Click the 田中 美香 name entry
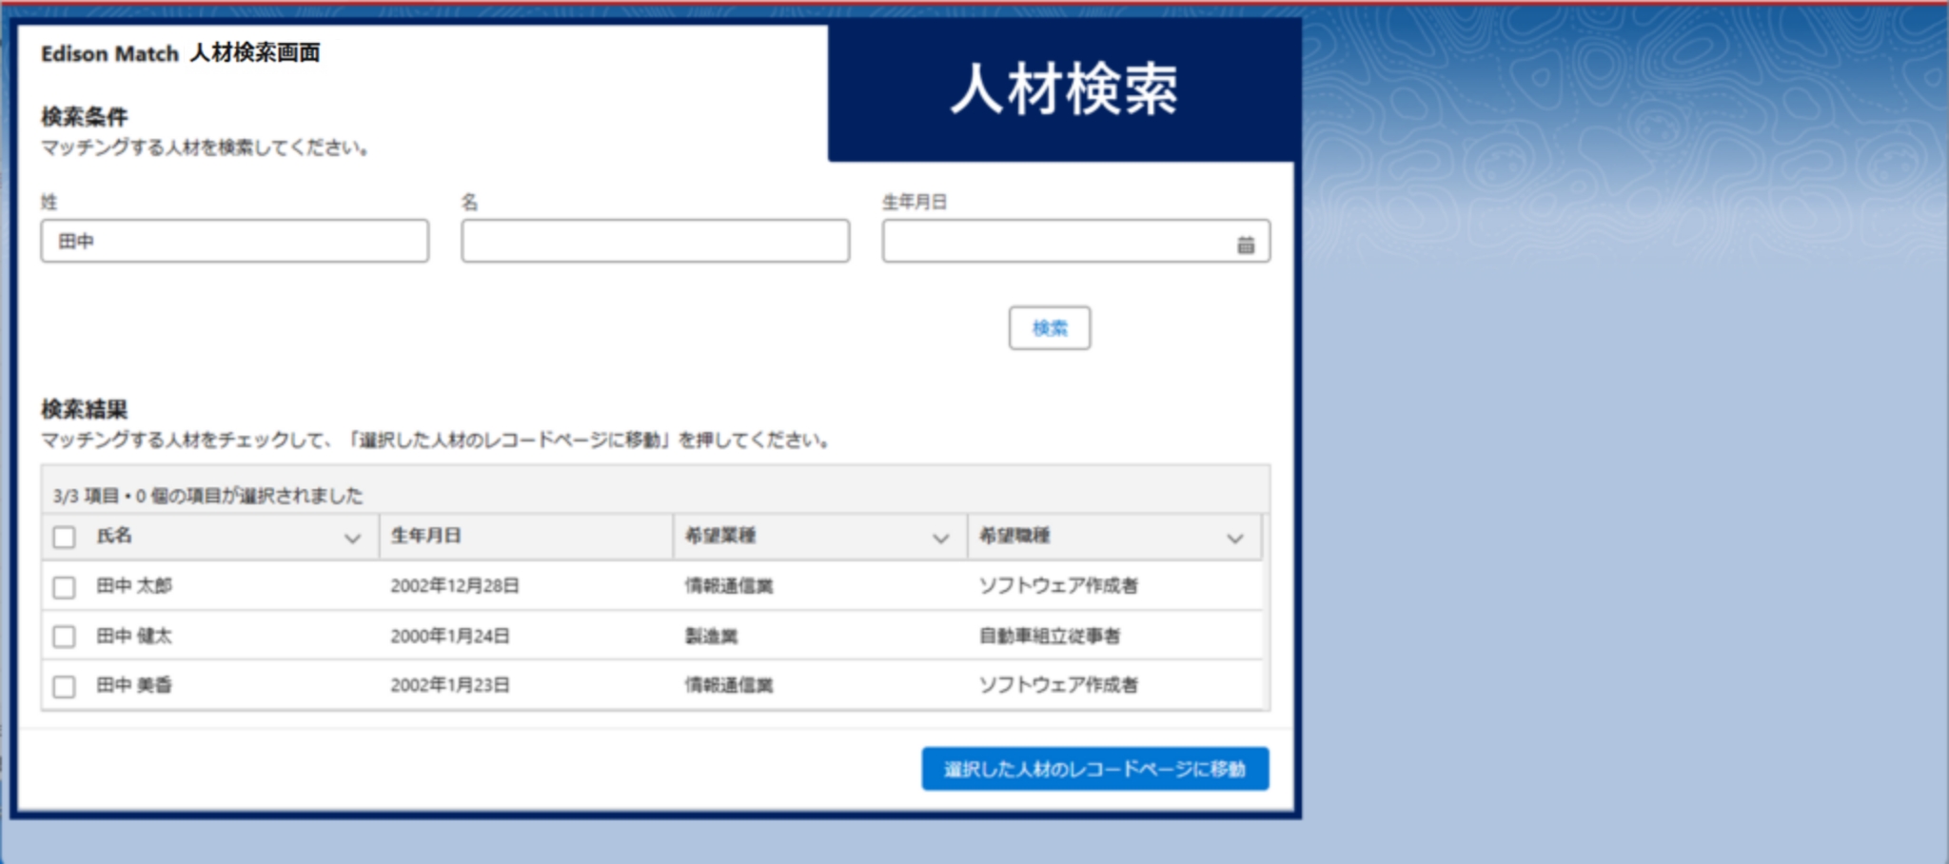 click(x=134, y=685)
